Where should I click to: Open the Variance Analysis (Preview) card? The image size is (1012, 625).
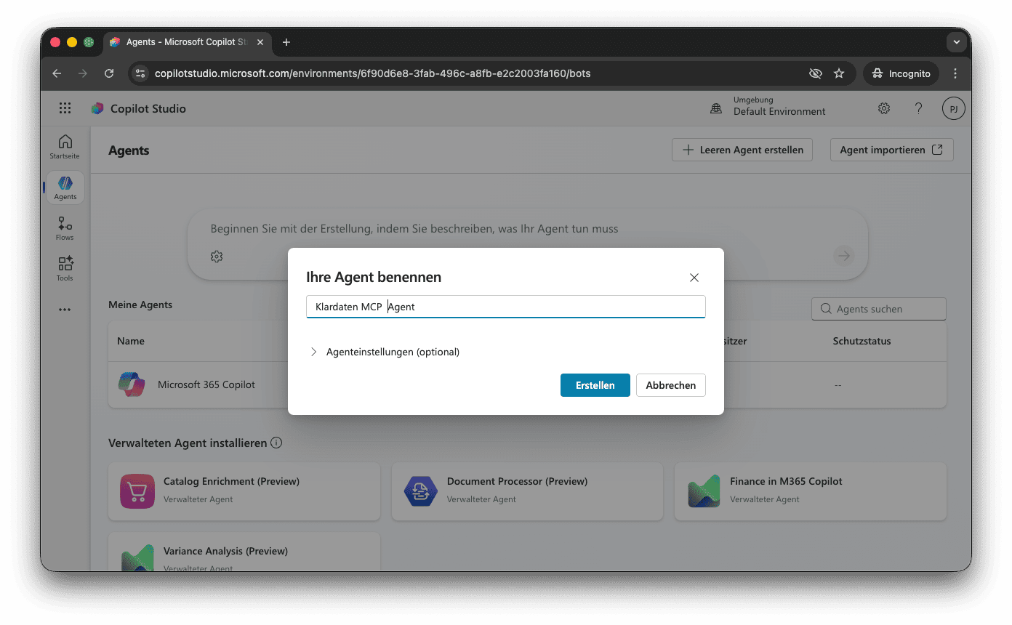click(x=244, y=552)
